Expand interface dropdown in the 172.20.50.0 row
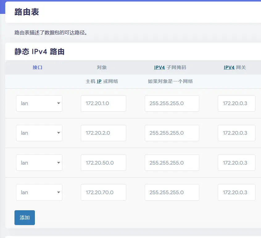This screenshot has width=261, height=238. tap(39, 162)
